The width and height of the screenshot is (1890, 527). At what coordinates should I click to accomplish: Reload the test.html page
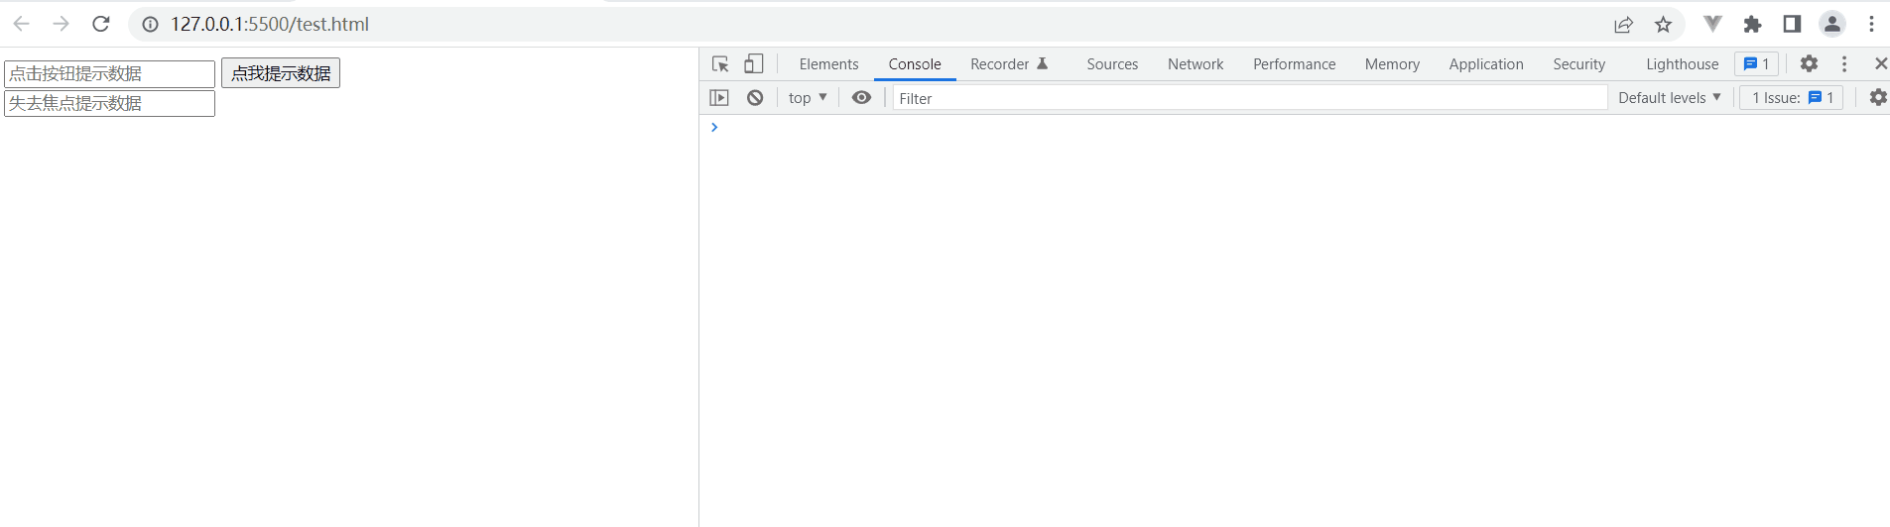click(100, 24)
